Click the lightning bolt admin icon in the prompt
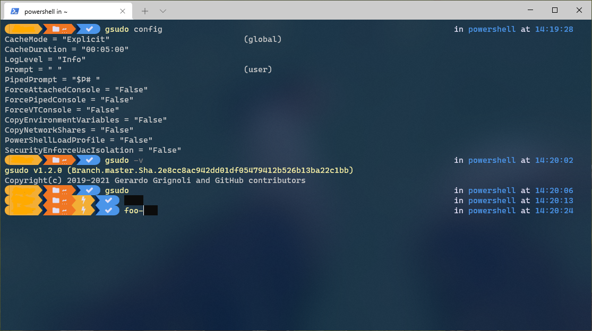 pos(83,200)
